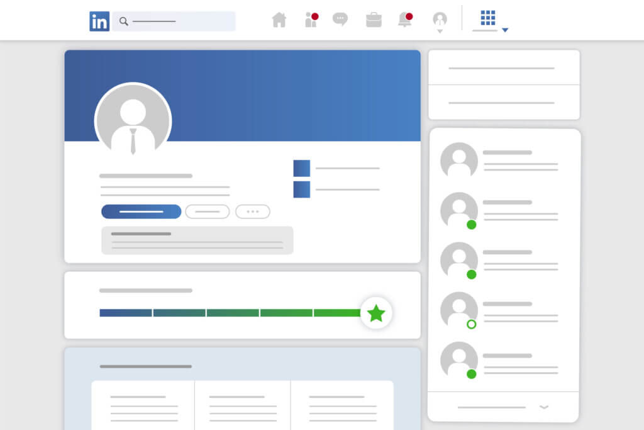Viewport: 644px width, 430px height.
Task: Open the Jobs briefcase icon
Action: [x=374, y=20]
